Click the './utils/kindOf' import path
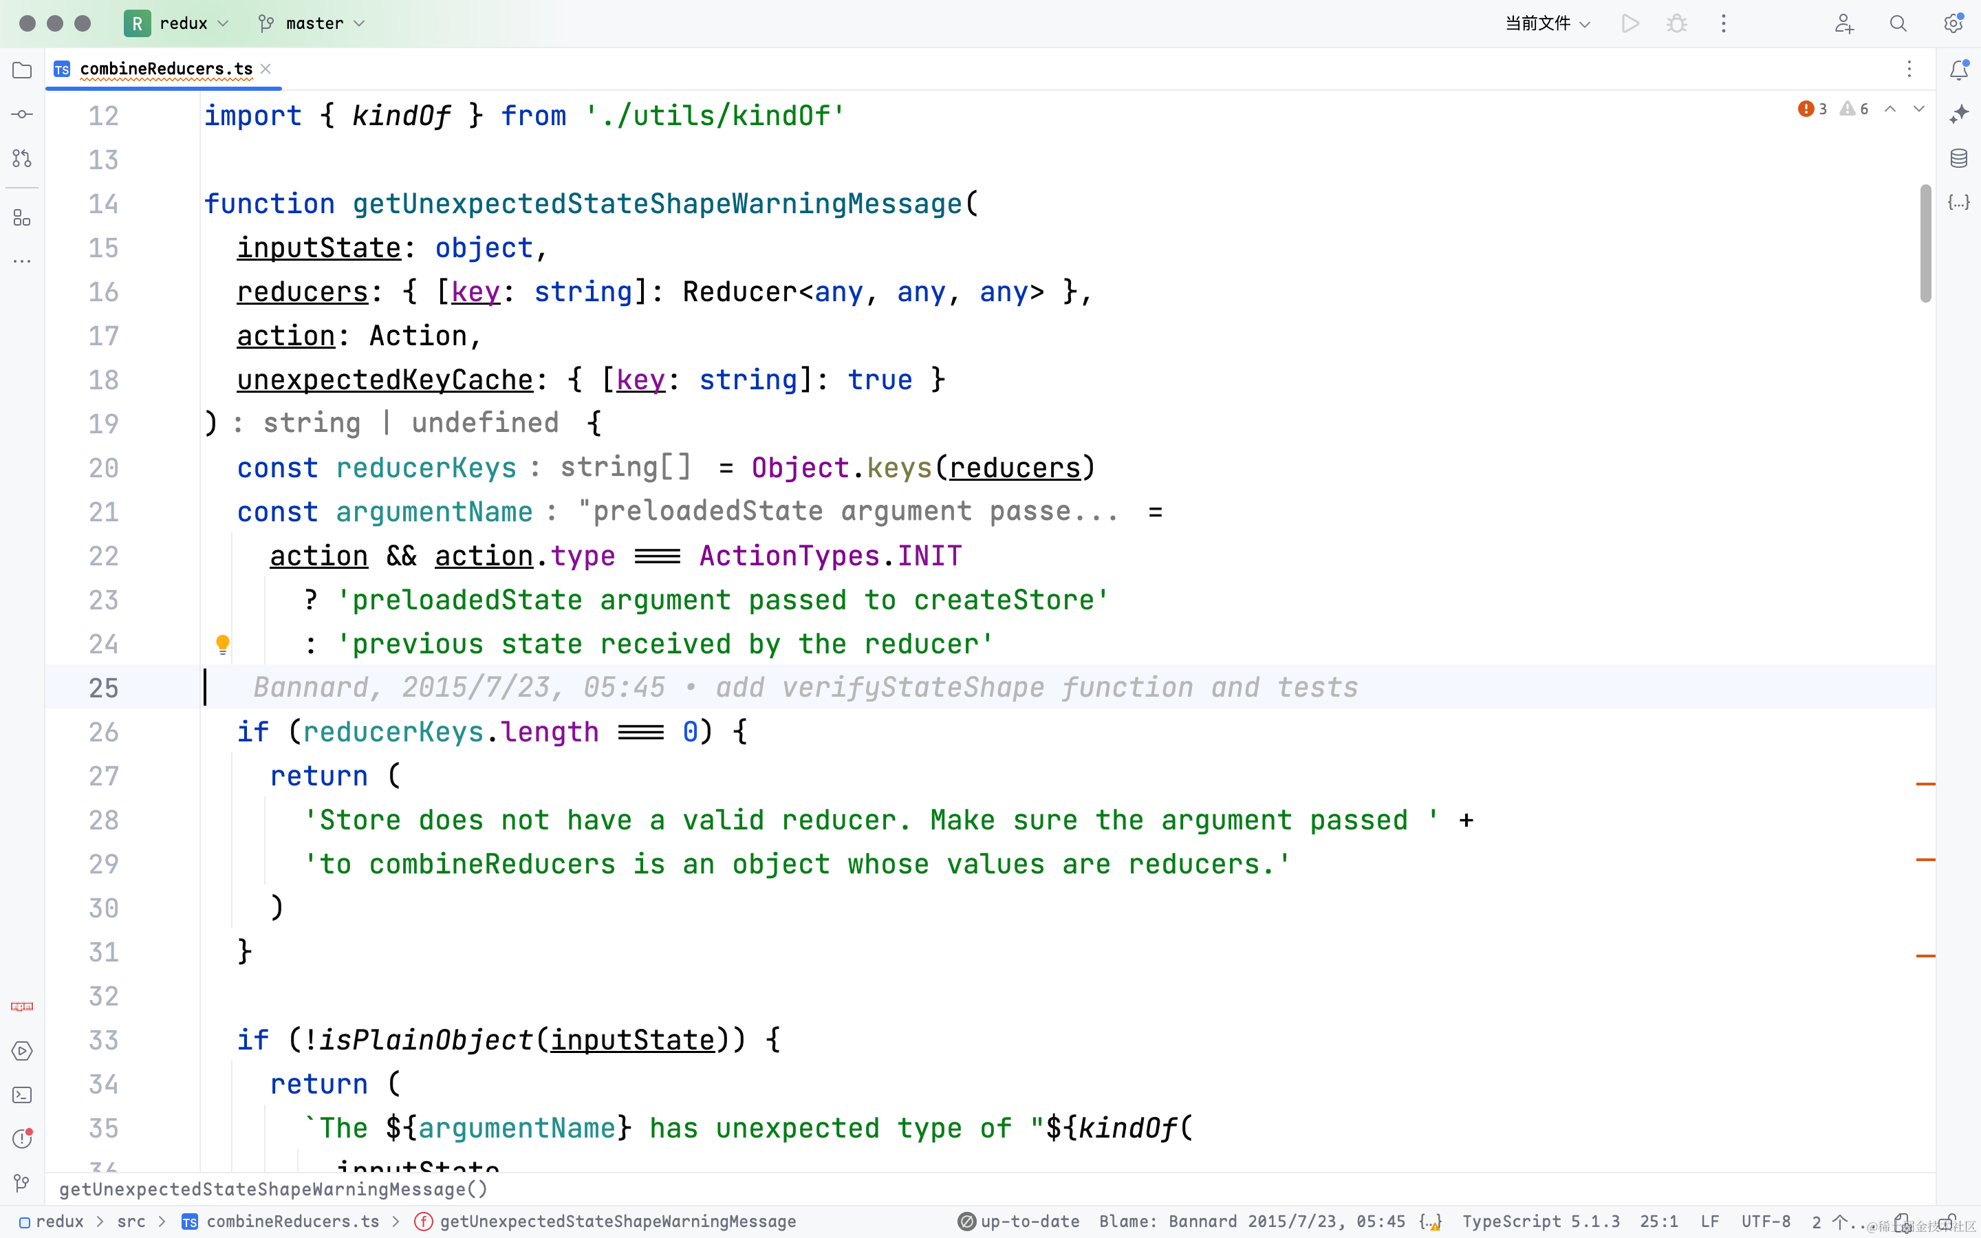This screenshot has width=1981, height=1238. point(715,116)
